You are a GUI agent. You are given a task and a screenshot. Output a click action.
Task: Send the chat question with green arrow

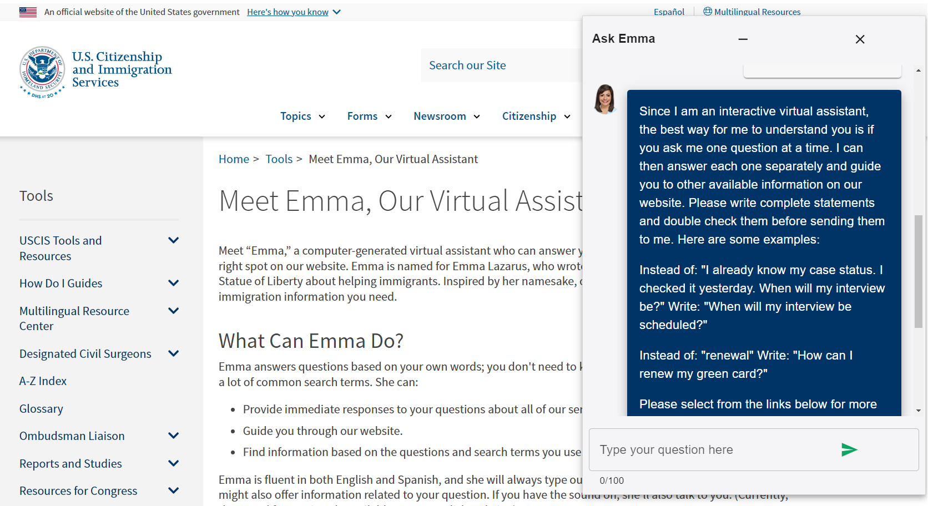849,449
